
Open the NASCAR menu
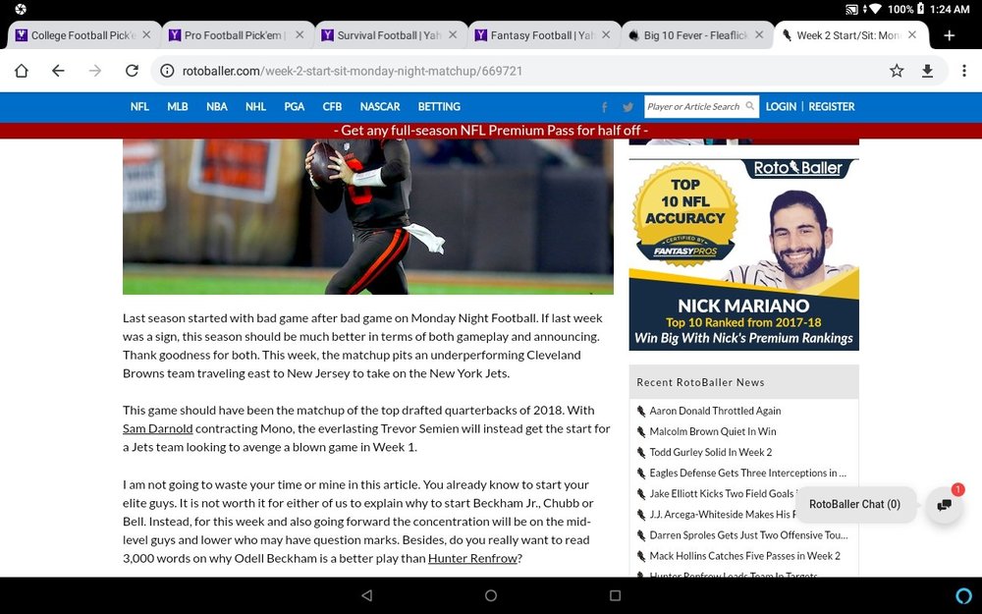379,106
